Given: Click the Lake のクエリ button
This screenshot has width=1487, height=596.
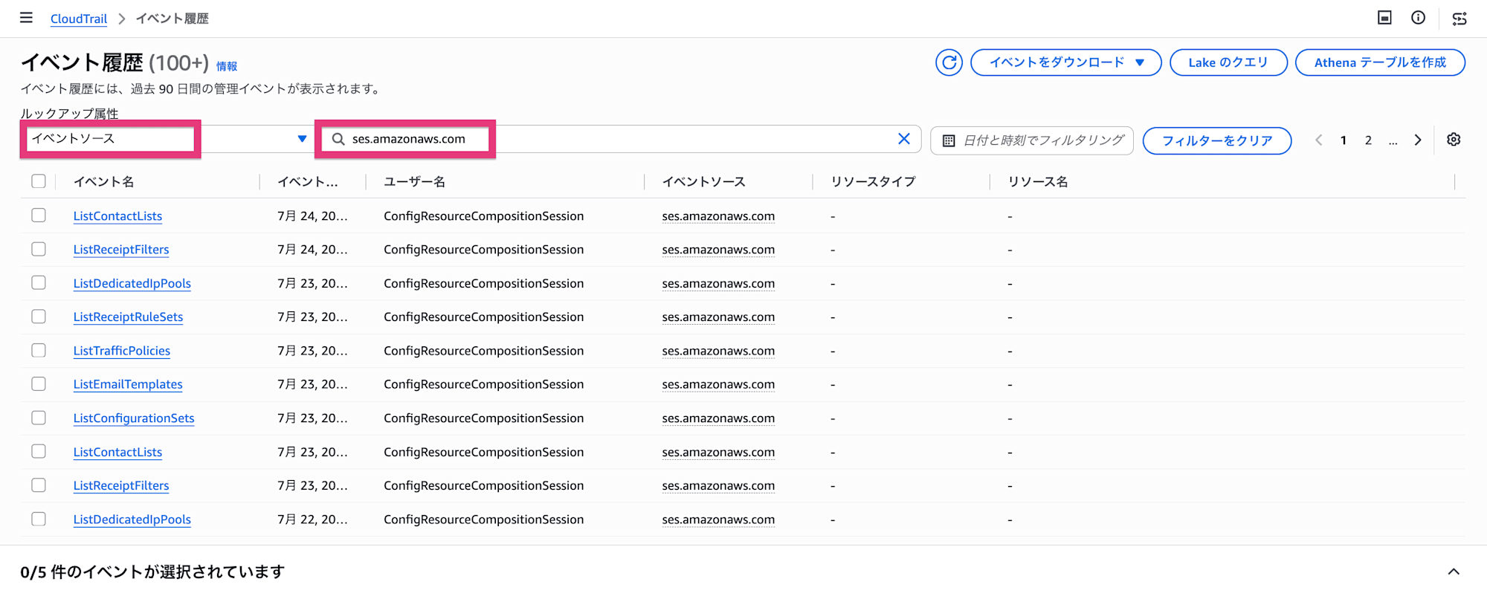Looking at the screenshot, I should (1228, 62).
